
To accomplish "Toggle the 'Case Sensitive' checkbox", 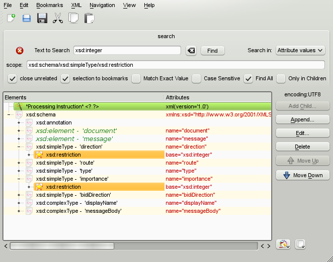I will (x=196, y=78).
